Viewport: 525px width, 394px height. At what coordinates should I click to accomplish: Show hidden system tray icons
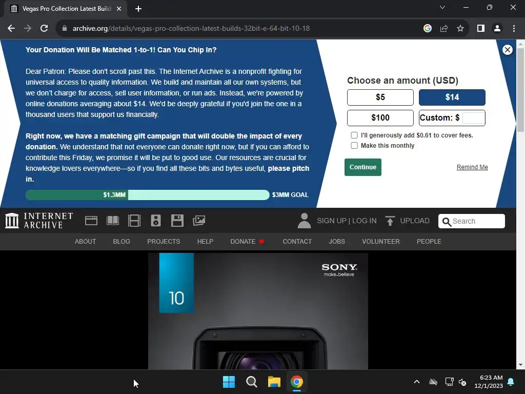417,382
